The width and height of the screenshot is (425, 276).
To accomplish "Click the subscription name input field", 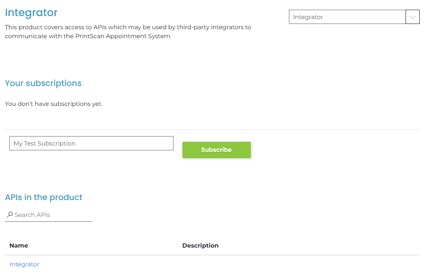I will [91, 143].
